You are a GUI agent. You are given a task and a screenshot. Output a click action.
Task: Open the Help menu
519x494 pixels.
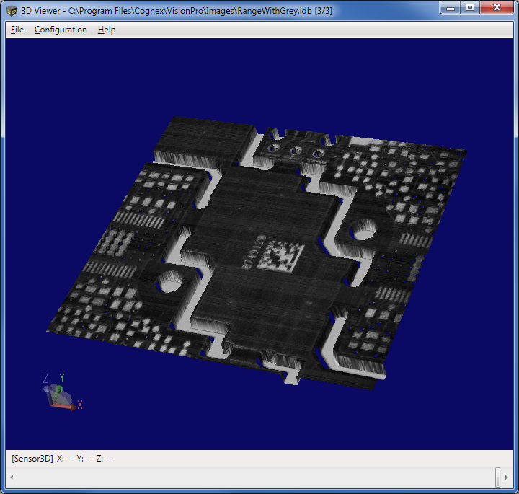pos(107,30)
